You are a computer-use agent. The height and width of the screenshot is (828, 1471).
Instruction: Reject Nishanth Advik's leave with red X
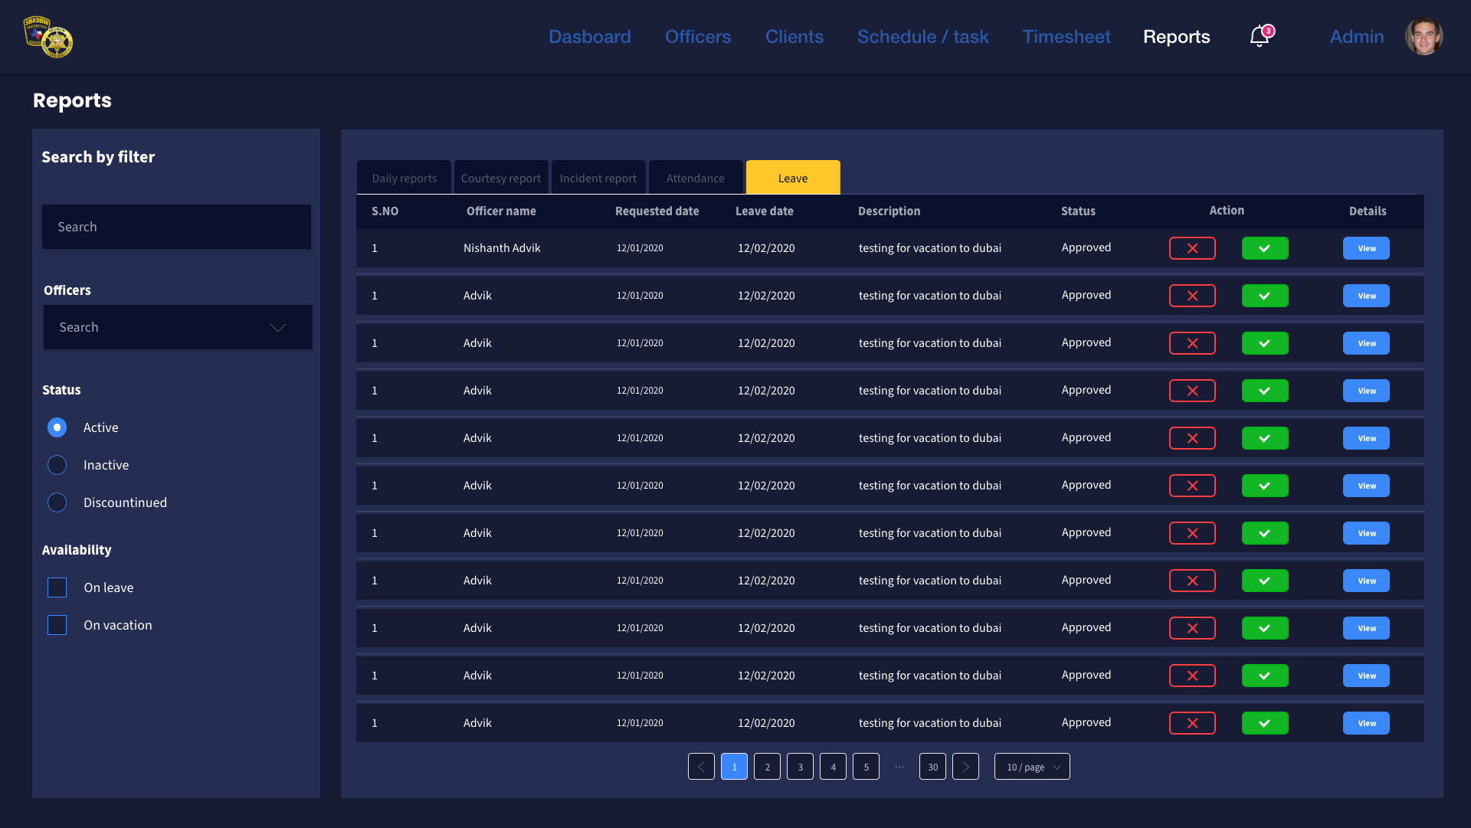coord(1192,248)
